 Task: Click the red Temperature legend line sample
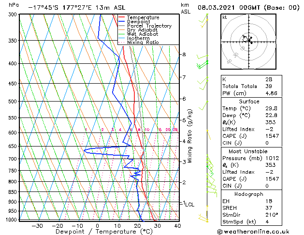[x=121, y=17]
